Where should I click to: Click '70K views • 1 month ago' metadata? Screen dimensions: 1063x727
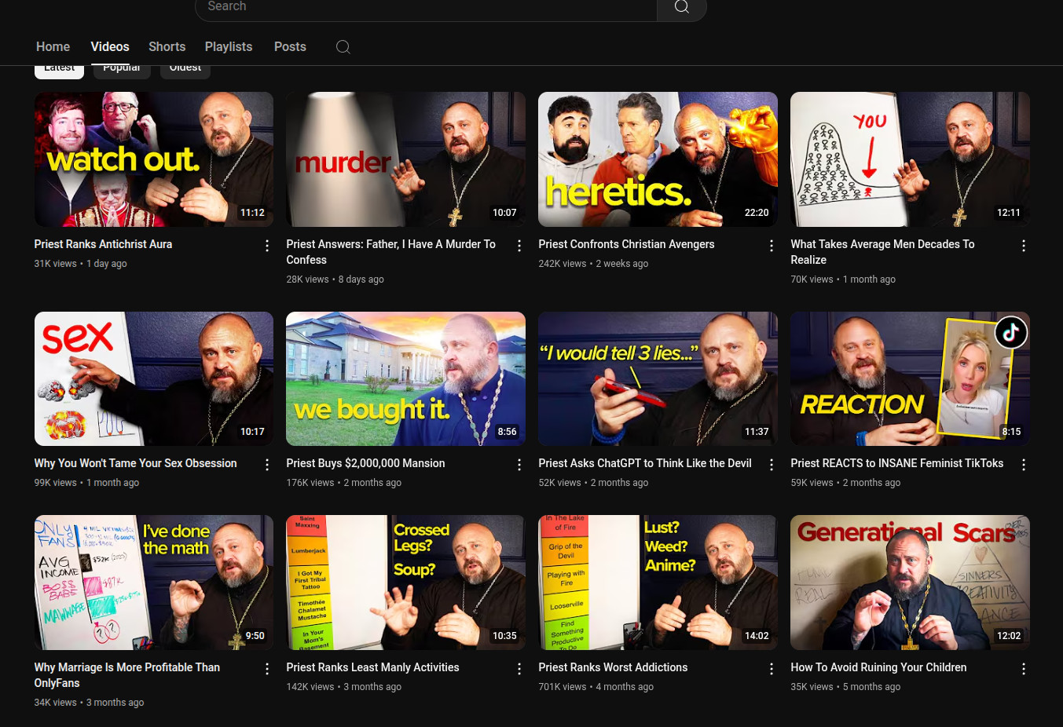[843, 279]
